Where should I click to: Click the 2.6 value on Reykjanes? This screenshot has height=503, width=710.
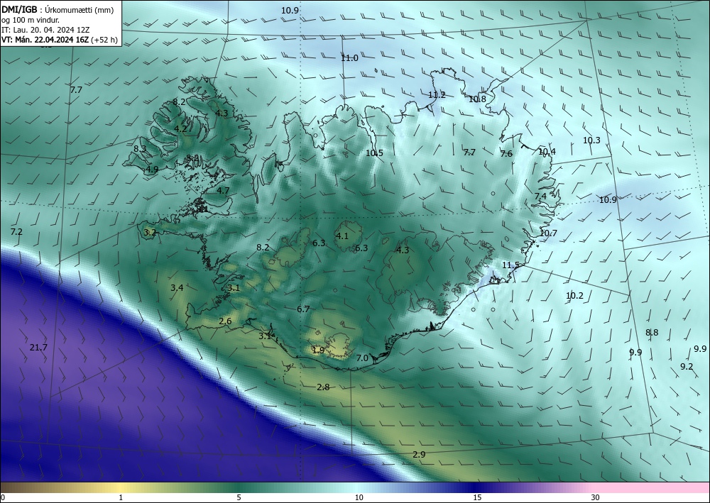226,321
